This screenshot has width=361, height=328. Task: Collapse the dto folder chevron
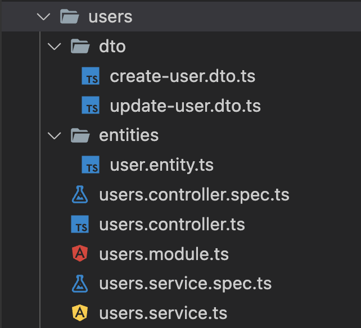pos(55,47)
